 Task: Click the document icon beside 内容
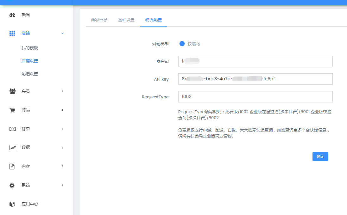coord(12,167)
